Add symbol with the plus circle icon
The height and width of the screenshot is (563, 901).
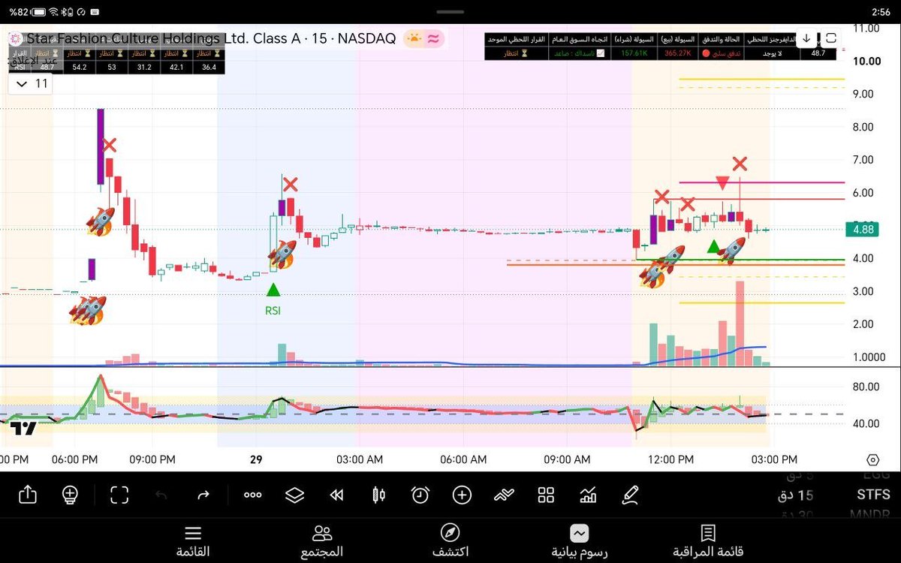coord(462,495)
